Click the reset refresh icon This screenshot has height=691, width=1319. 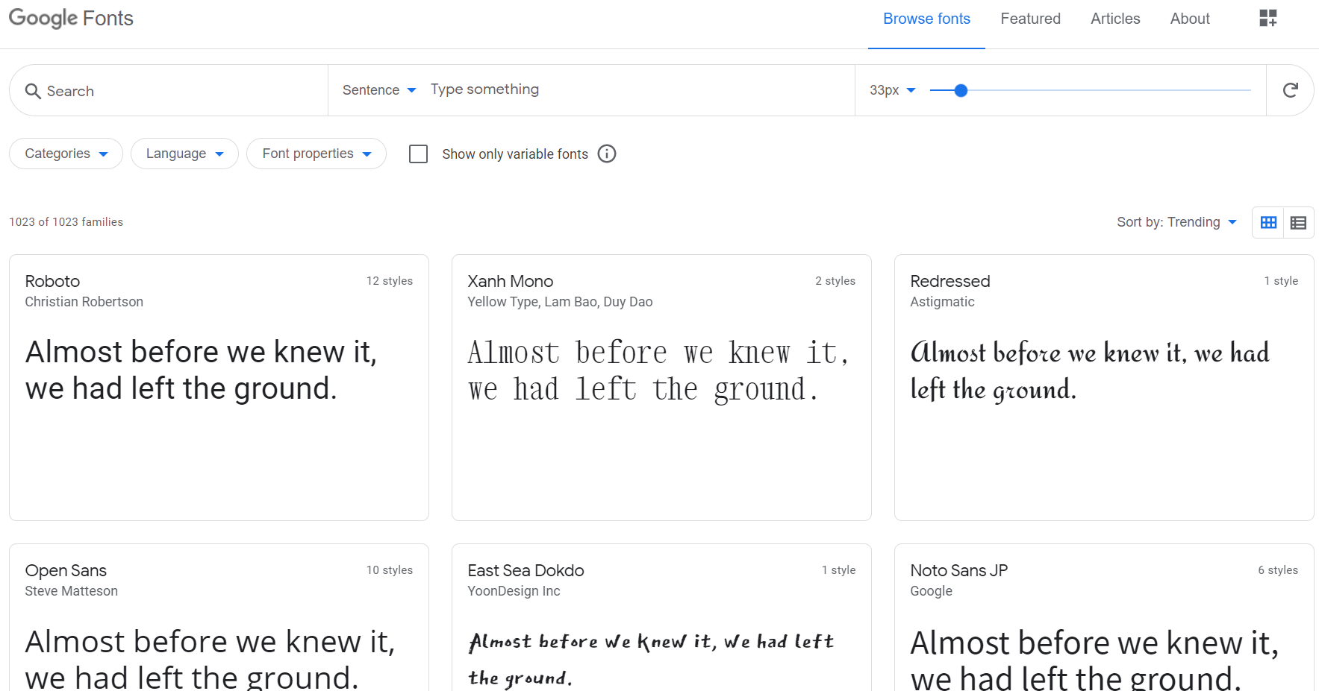coord(1290,90)
